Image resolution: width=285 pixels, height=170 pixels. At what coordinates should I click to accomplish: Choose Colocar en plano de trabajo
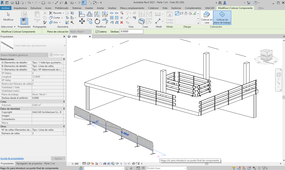point(222,18)
